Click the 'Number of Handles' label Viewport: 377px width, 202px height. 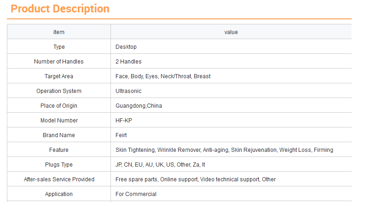point(59,62)
